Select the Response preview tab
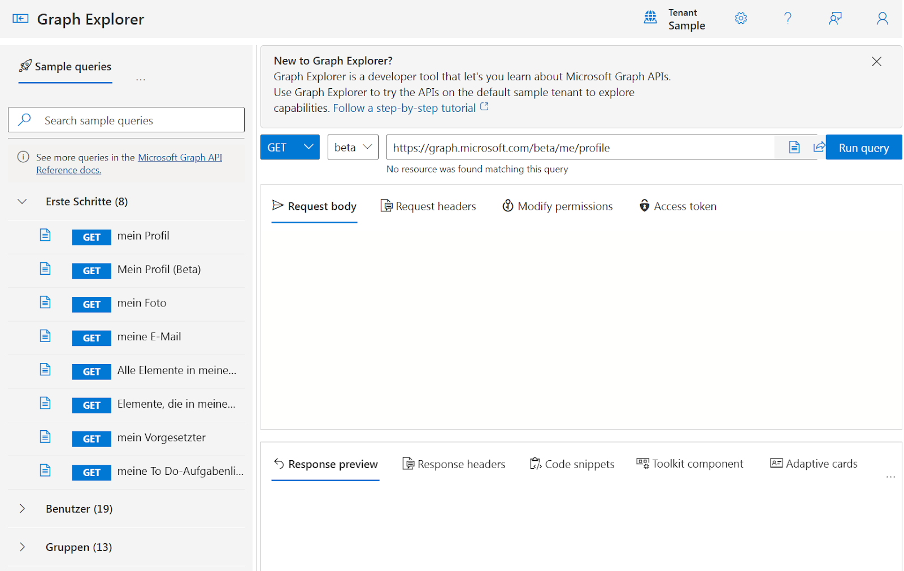 (x=325, y=464)
